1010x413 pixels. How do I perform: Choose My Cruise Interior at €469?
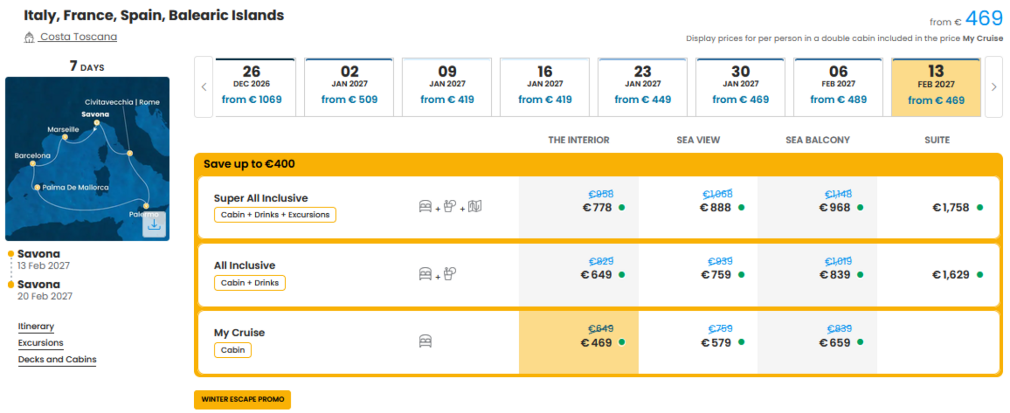click(x=579, y=342)
